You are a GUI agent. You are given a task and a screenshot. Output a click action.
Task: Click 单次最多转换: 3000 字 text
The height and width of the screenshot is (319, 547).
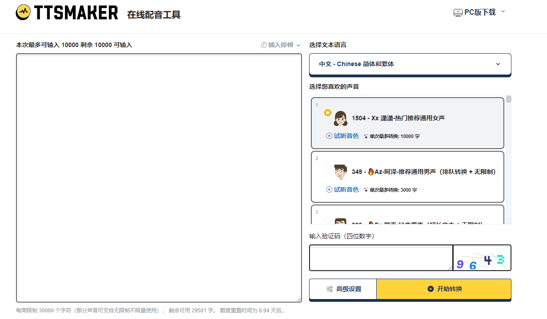click(x=393, y=190)
